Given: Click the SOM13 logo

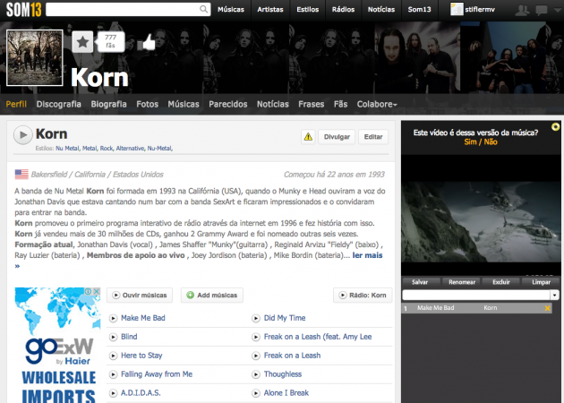Looking at the screenshot, I should click(24, 10).
